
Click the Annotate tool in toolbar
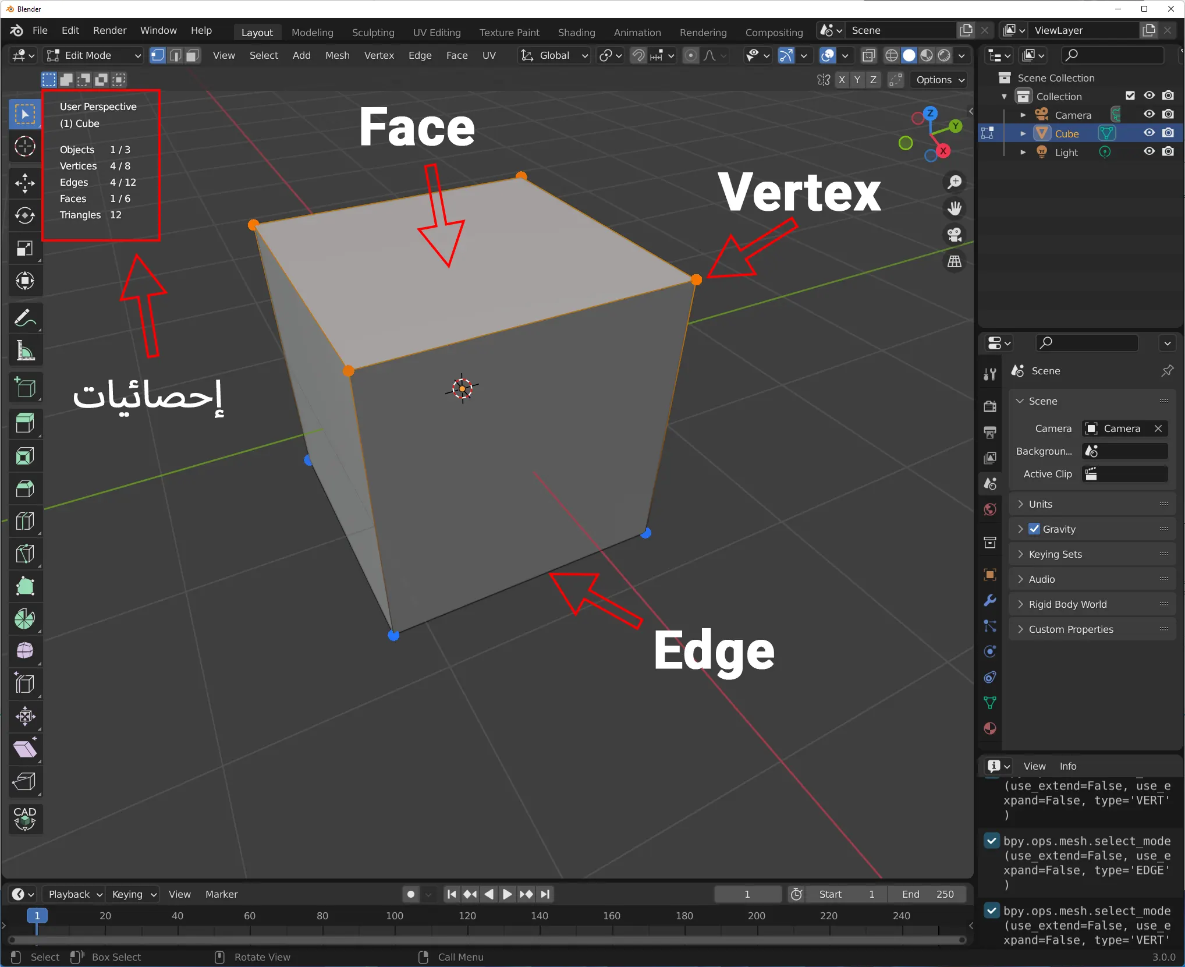click(24, 316)
